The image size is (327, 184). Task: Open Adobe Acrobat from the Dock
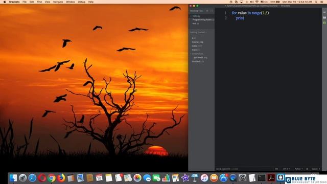[271, 178]
